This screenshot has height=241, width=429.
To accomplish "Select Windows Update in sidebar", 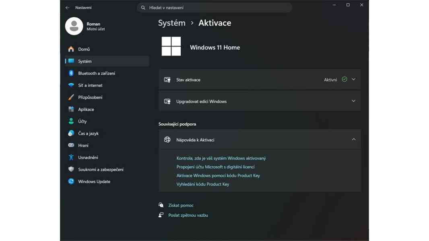I will point(107,181).
